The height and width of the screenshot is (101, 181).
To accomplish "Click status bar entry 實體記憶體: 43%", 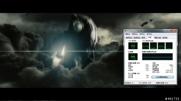I will 162,83.
